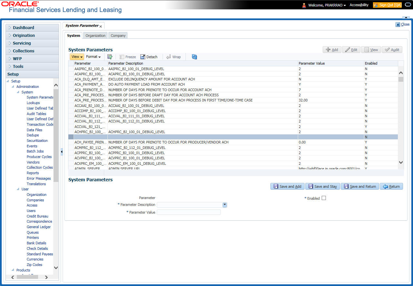413x286 pixels.
Task: Toggle Wrap for table text
Action: [x=173, y=57]
